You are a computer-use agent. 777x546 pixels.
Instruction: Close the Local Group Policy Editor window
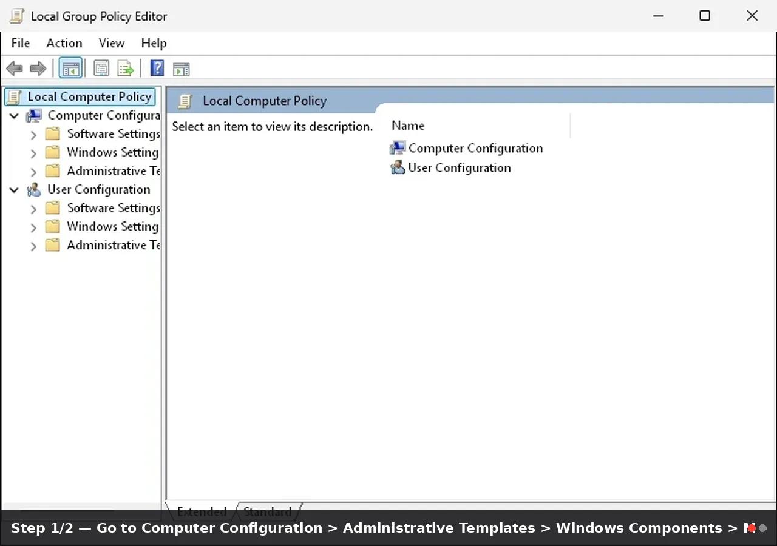click(752, 16)
